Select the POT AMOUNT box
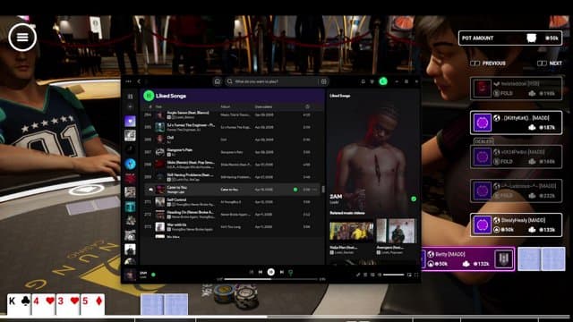This screenshot has width=573, height=322. point(510,38)
